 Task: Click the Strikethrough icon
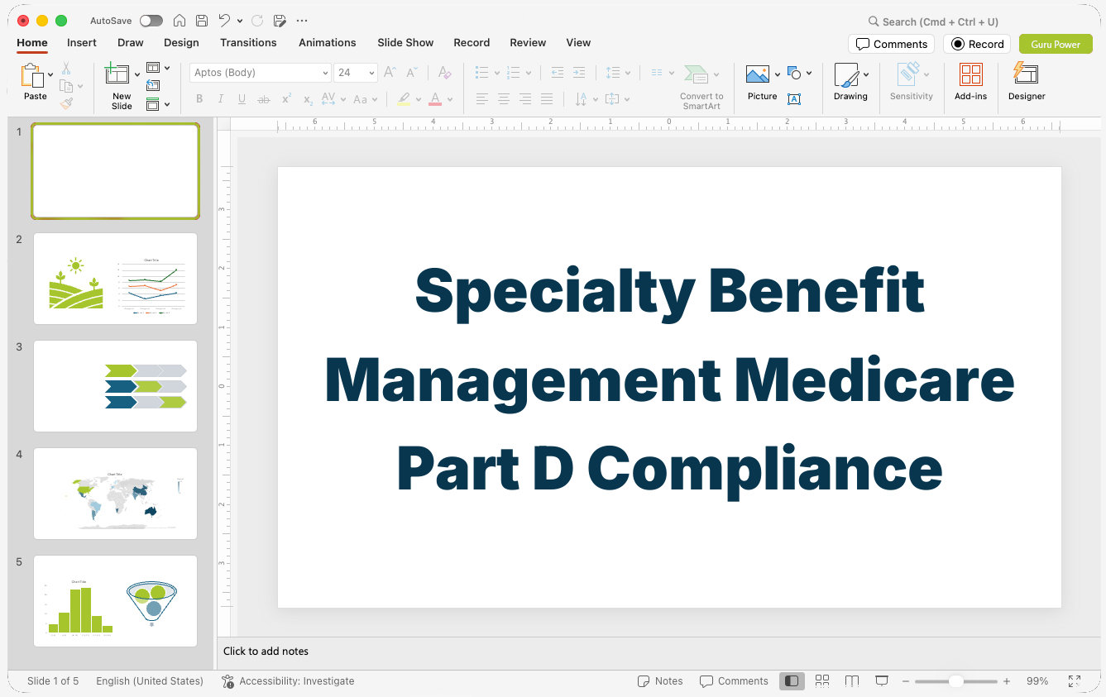(264, 99)
